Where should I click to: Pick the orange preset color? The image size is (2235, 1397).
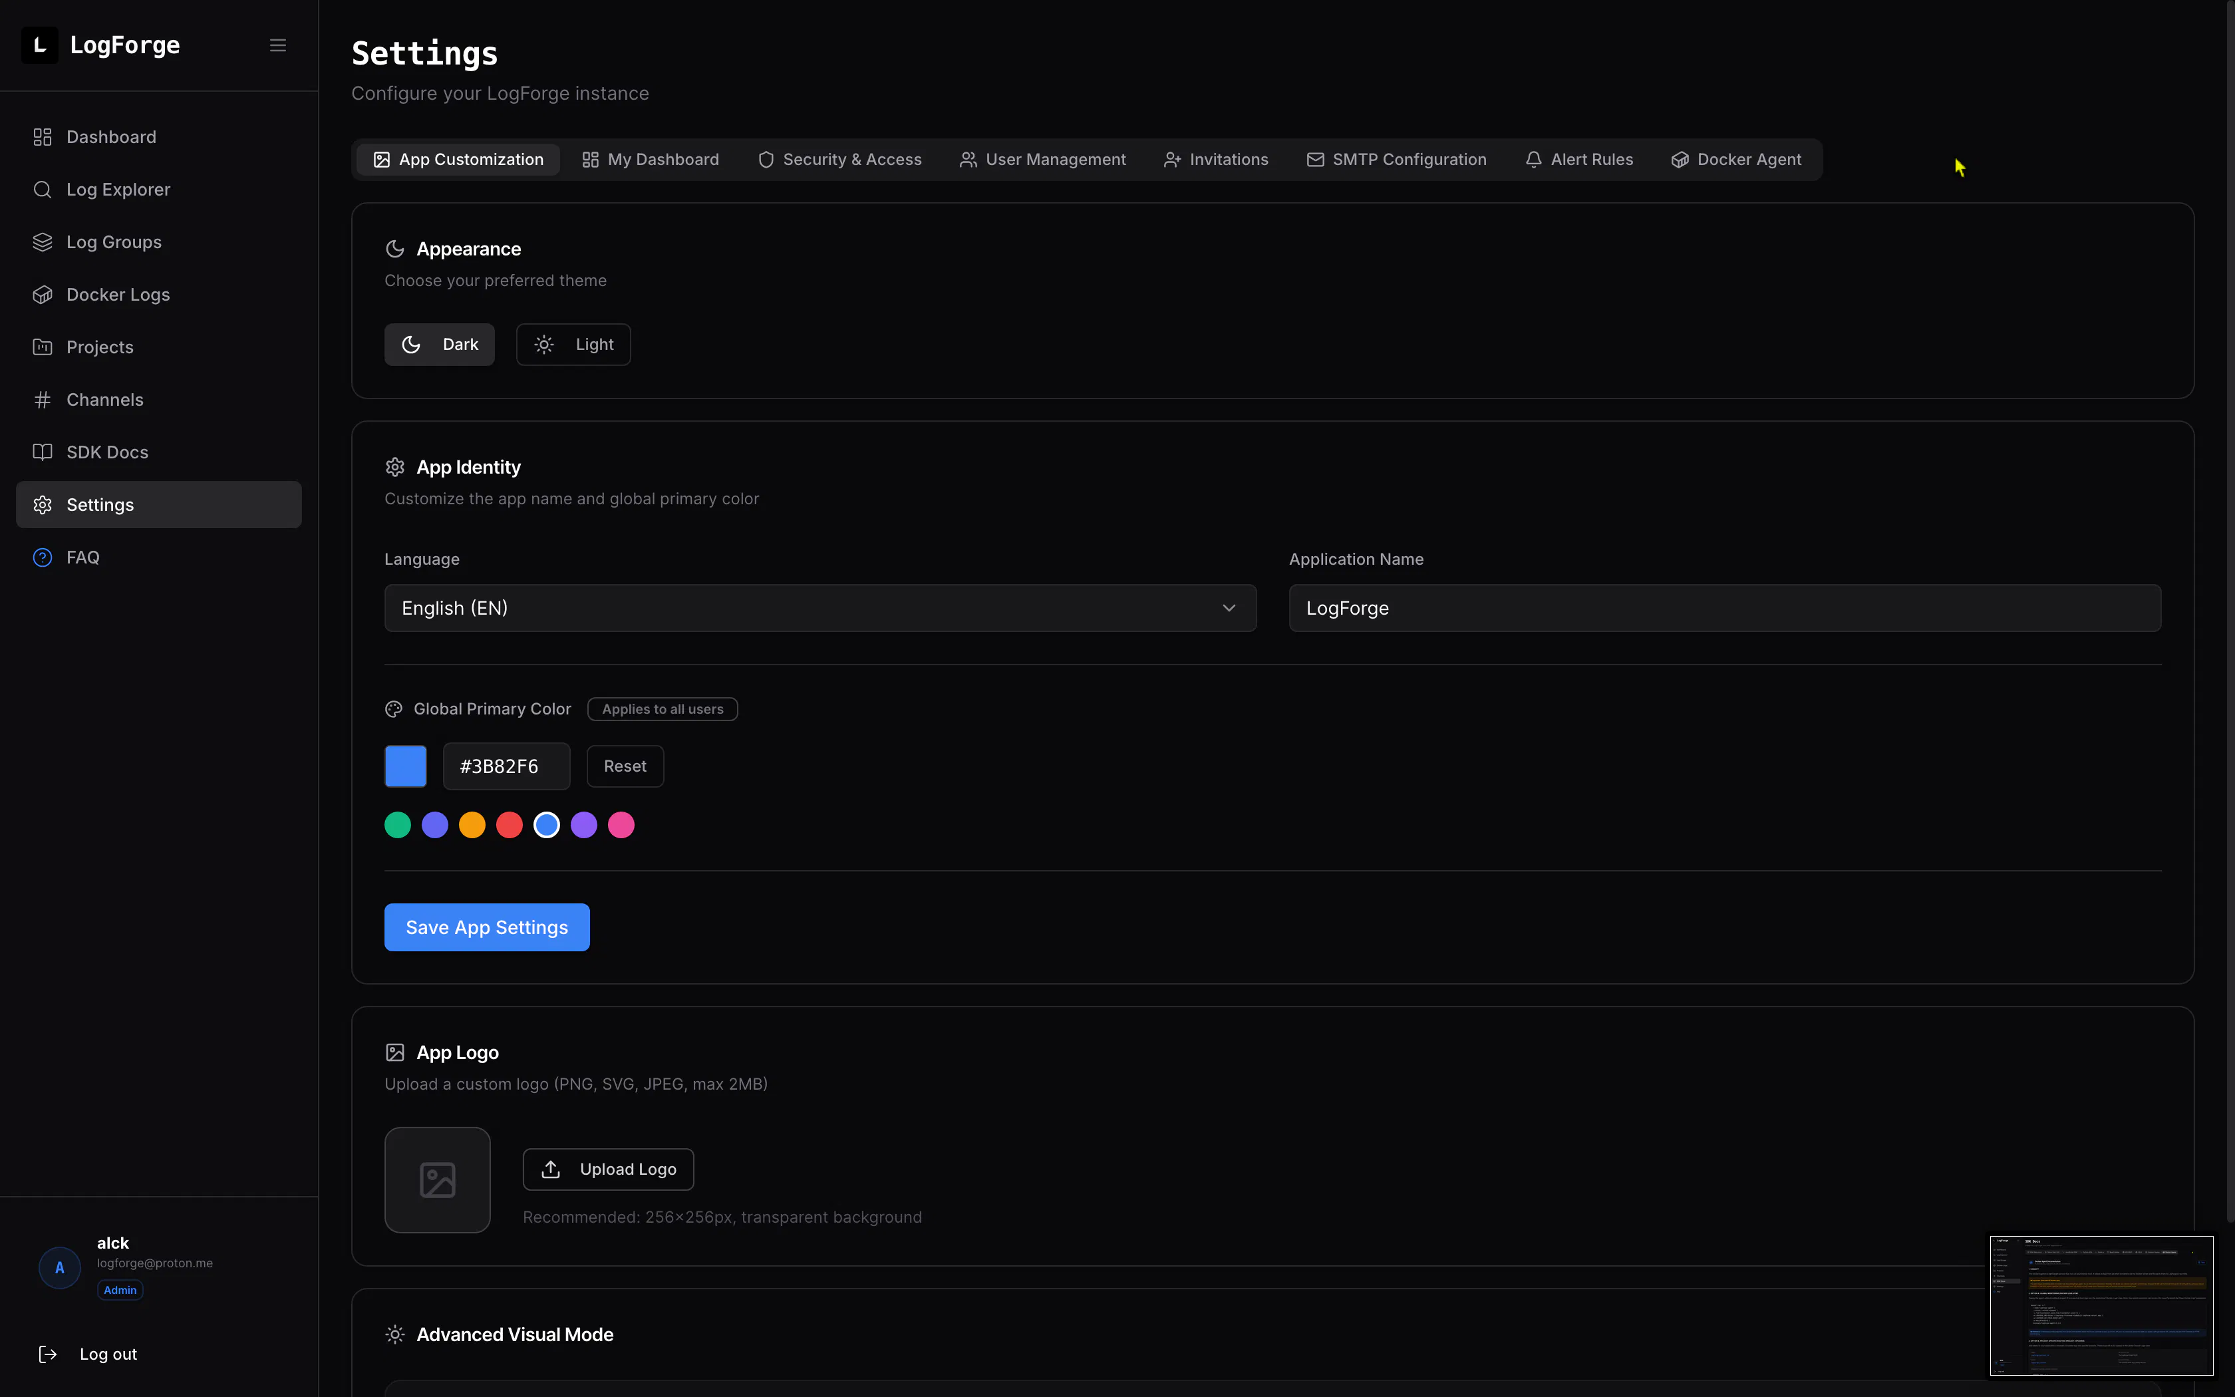472,825
